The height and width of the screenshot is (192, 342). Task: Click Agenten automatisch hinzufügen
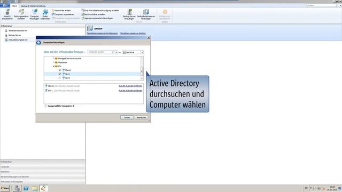click(x=97, y=18)
